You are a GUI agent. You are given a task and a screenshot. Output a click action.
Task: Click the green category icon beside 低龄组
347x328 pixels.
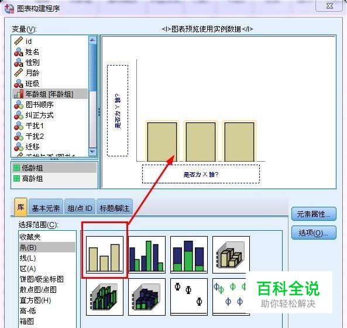pos(16,168)
